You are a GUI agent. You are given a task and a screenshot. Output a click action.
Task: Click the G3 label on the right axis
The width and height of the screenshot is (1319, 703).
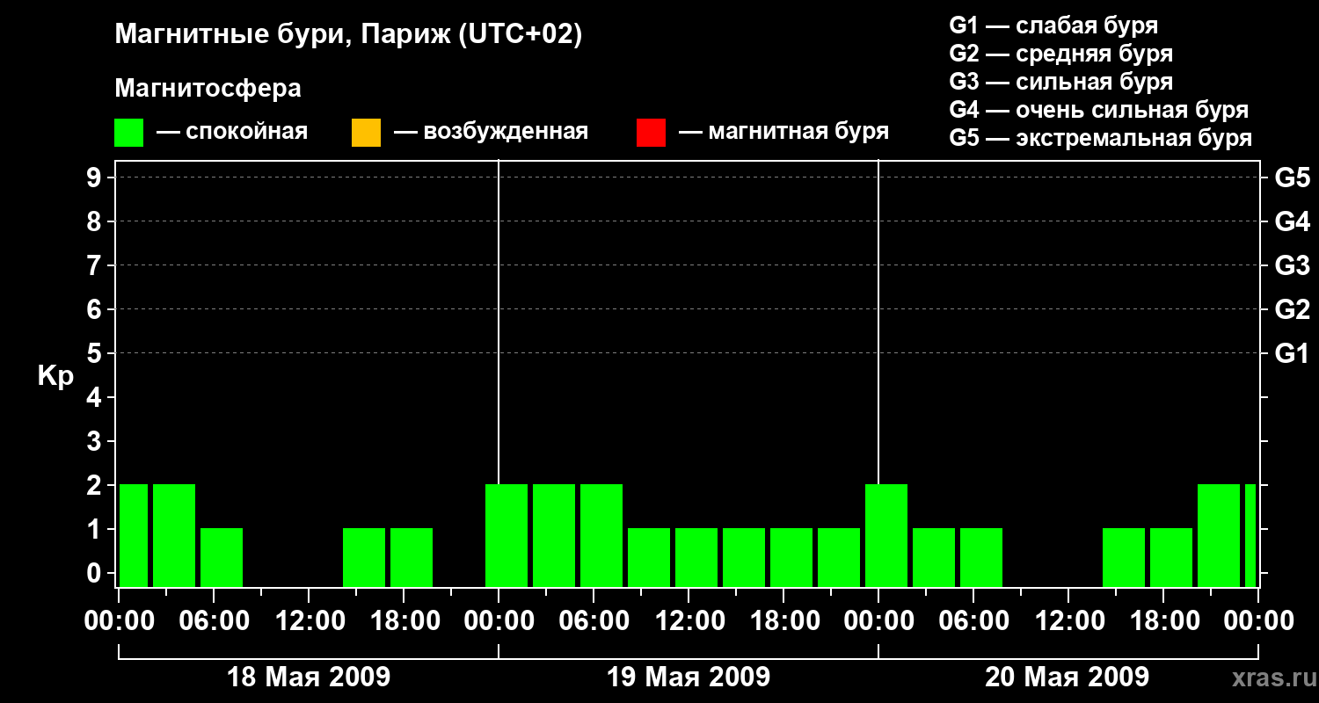1292,266
